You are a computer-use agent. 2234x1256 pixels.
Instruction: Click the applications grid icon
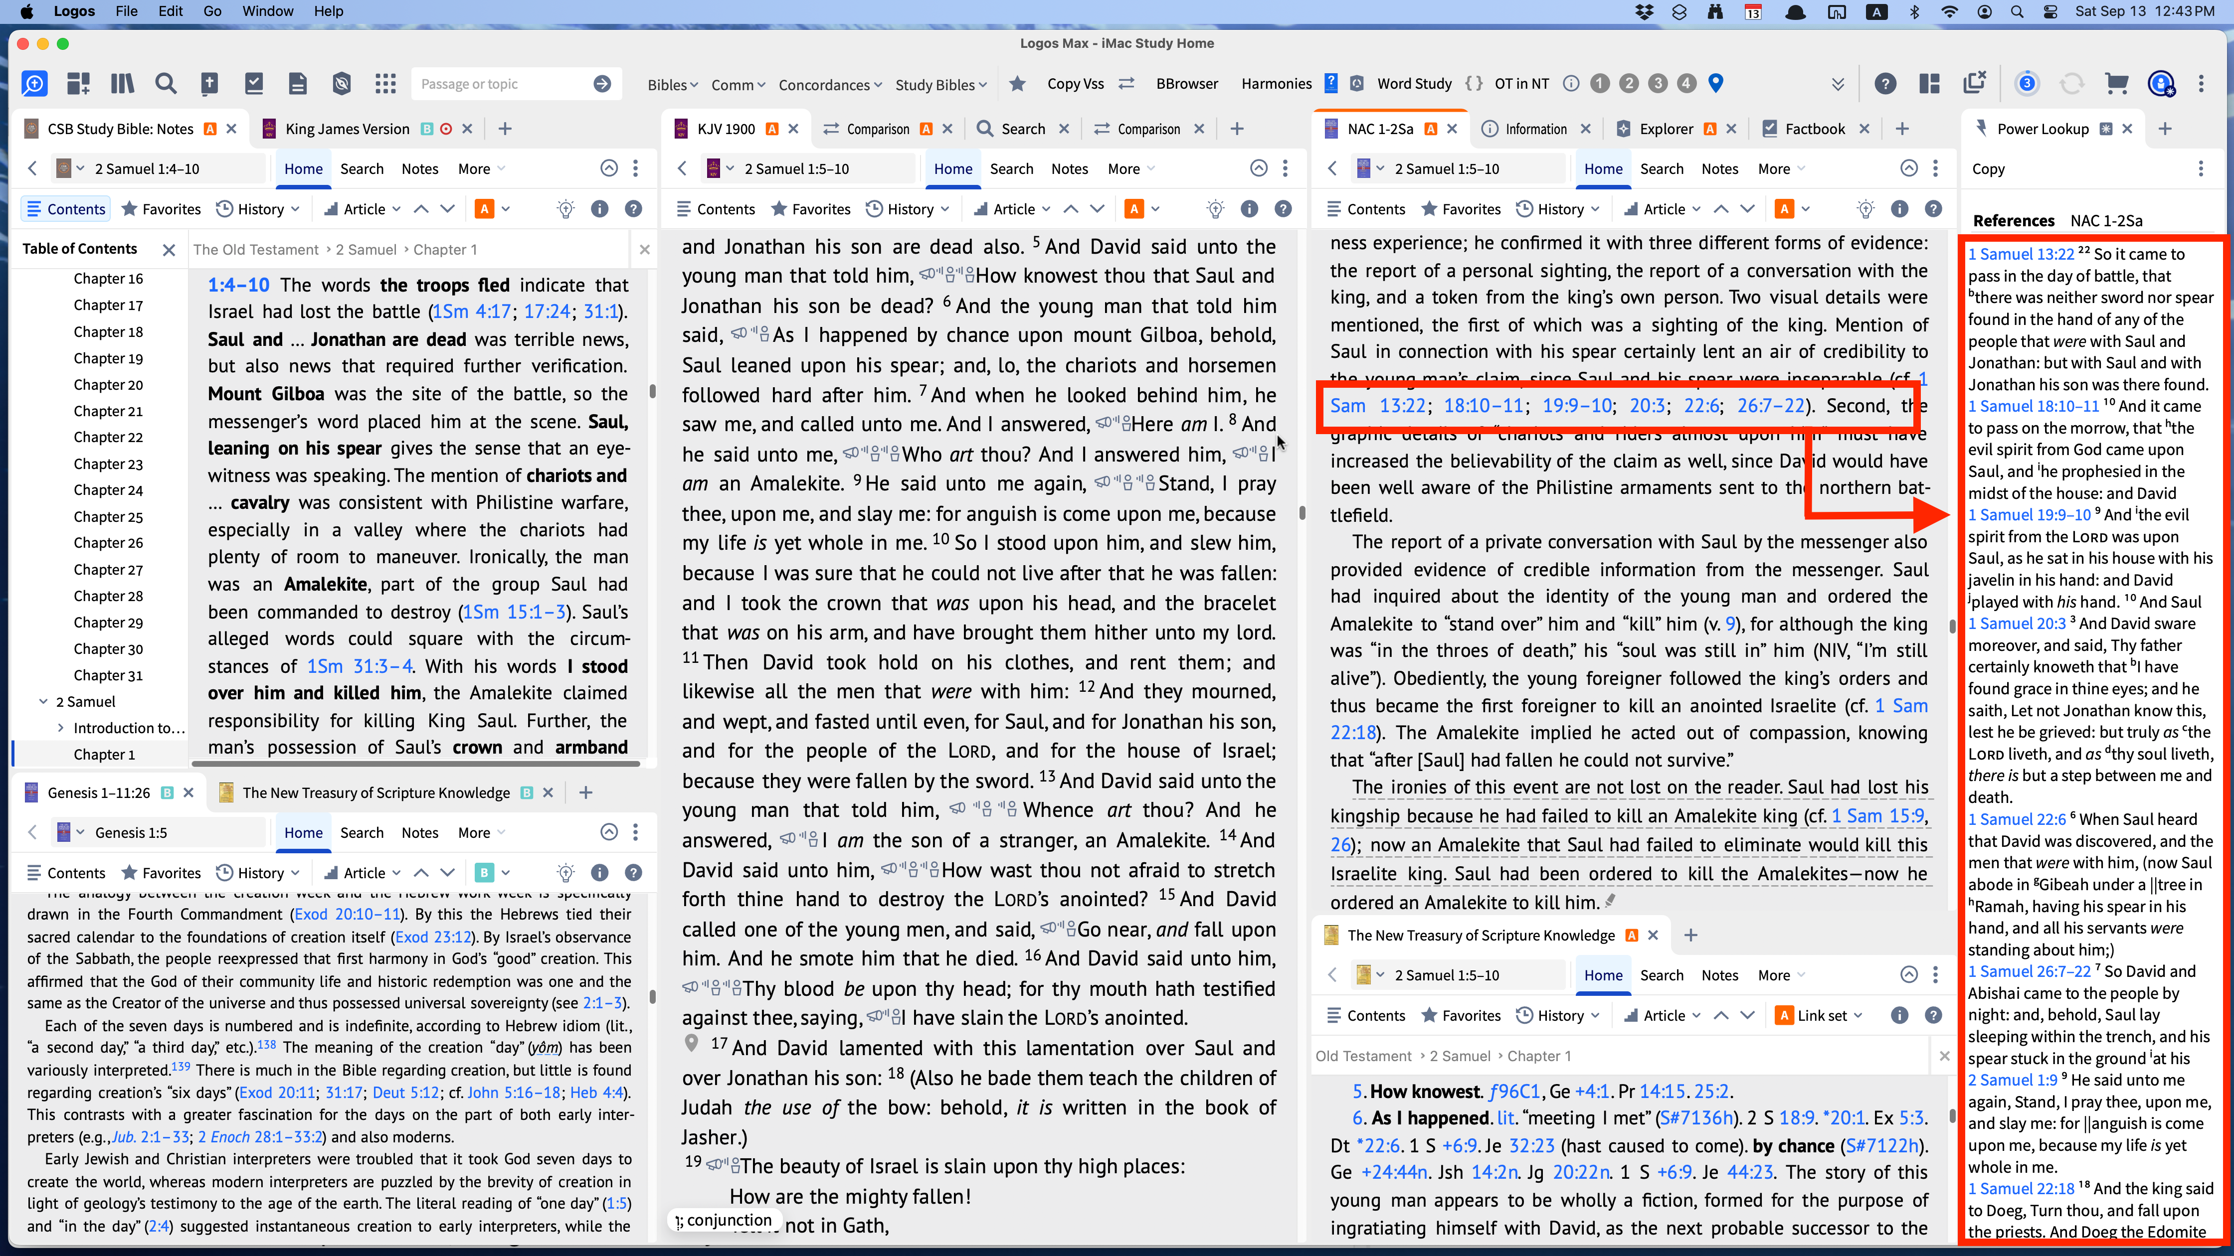coord(385,84)
